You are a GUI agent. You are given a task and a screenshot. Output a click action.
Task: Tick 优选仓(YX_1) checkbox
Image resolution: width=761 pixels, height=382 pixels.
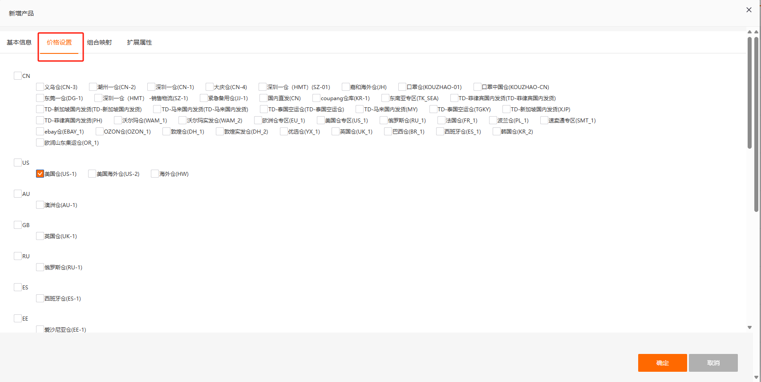pos(284,131)
